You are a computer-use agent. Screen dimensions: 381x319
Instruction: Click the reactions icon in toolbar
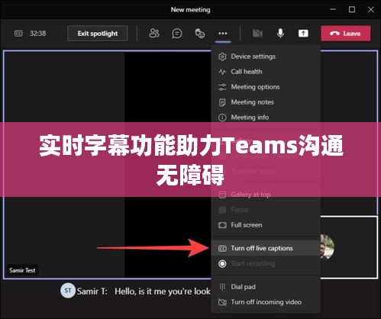coord(200,34)
